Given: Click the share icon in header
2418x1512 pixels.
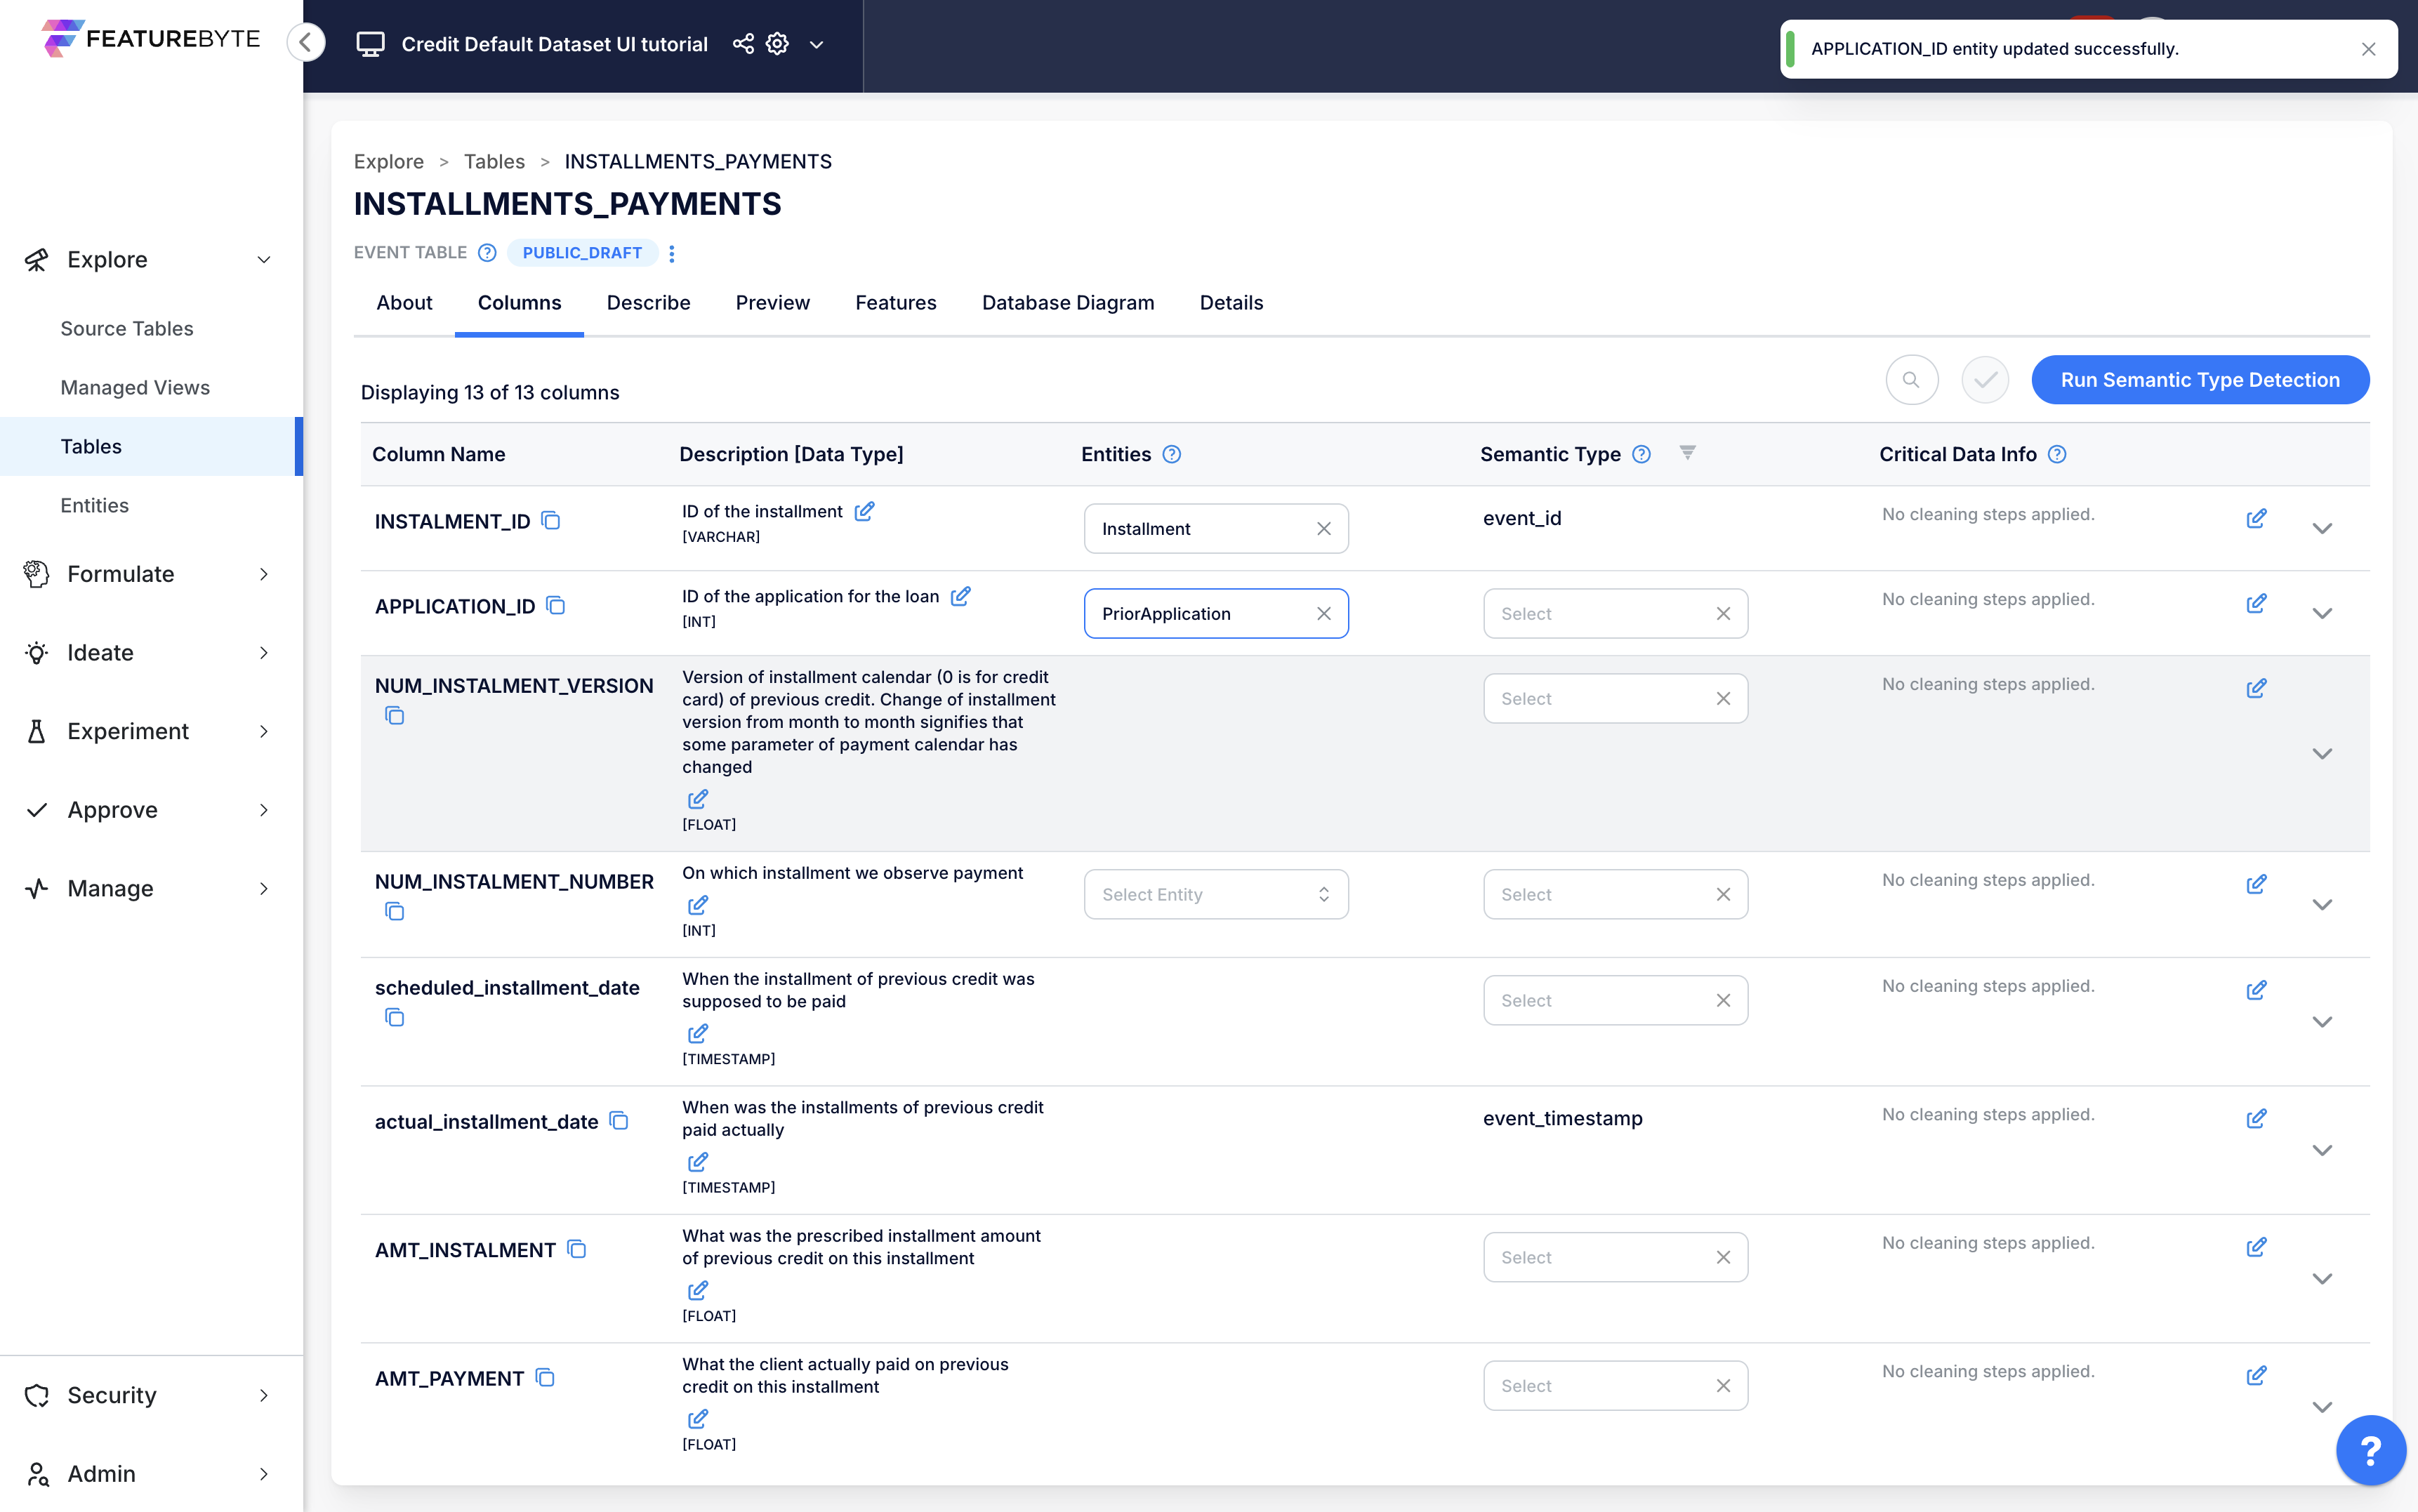Looking at the screenshot, I should pyautogui.click(x=743, y=44).
